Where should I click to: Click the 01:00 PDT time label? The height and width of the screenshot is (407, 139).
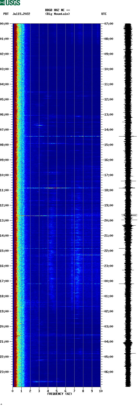pyautogui.click(x=5, y=39)
